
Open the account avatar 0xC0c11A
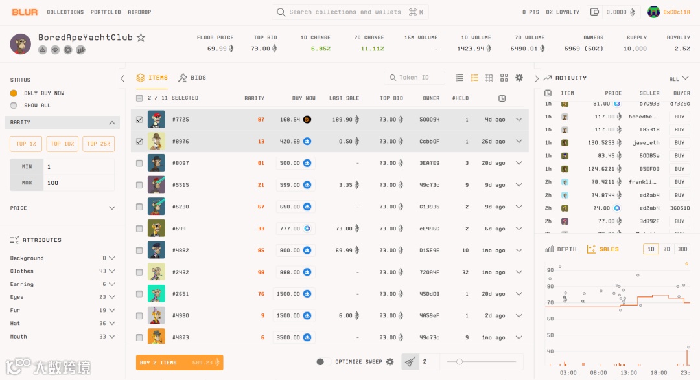[653, 12]
